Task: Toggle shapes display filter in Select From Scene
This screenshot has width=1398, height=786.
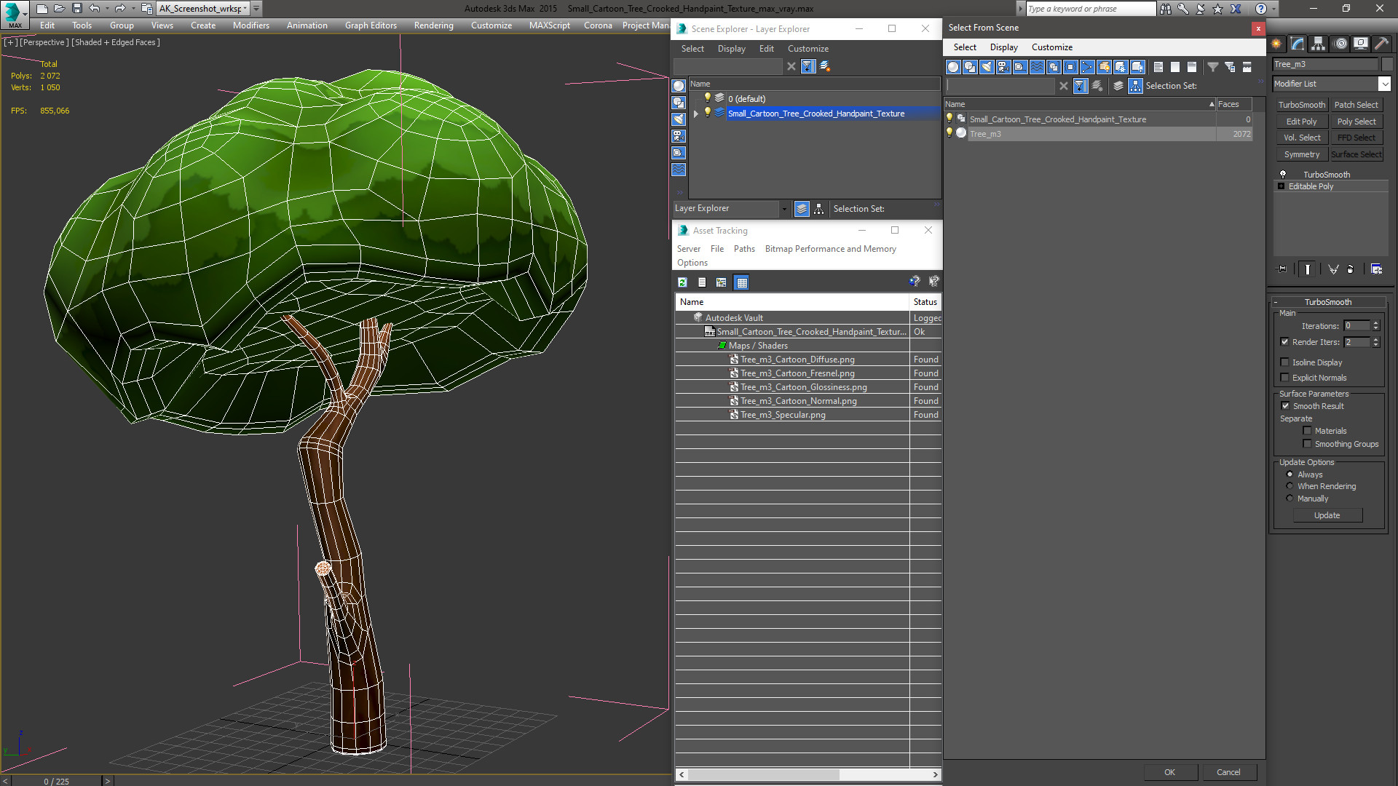Action: click(970, 67)
